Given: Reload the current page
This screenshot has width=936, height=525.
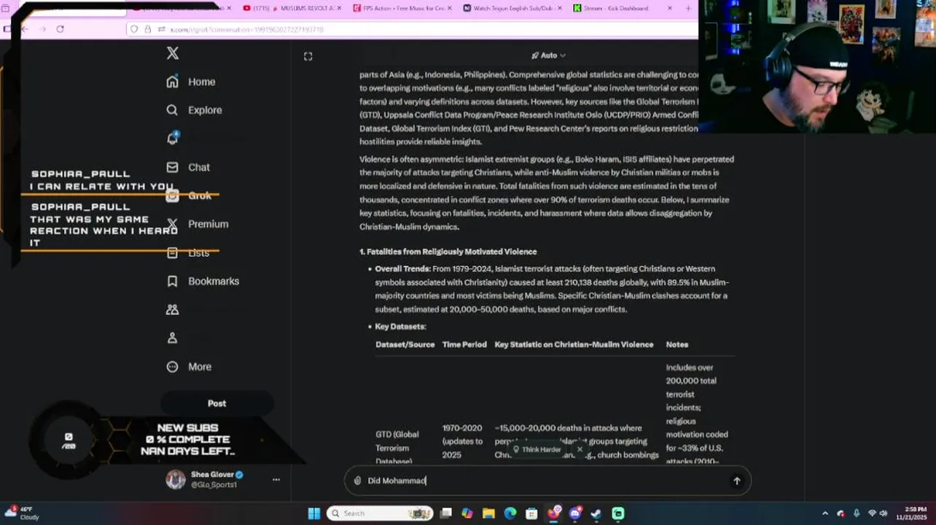Looking at the screenshot, I should click(60, 29).
